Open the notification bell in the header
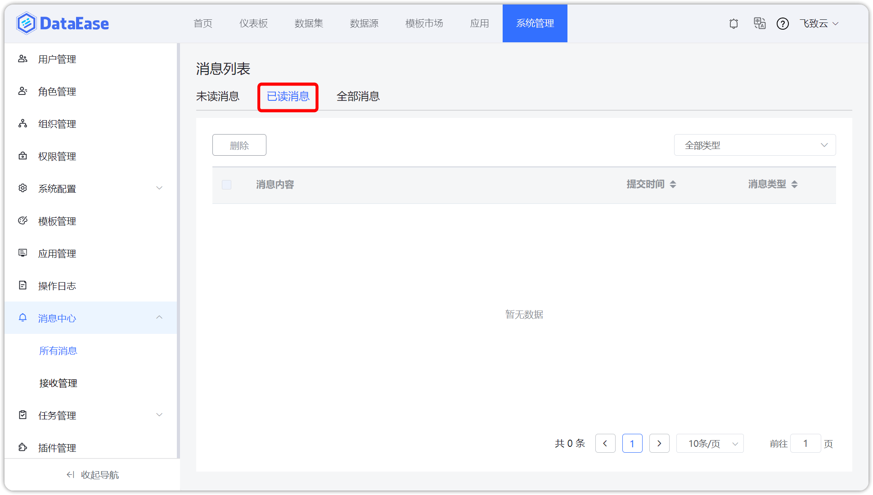 coord(733,23)
